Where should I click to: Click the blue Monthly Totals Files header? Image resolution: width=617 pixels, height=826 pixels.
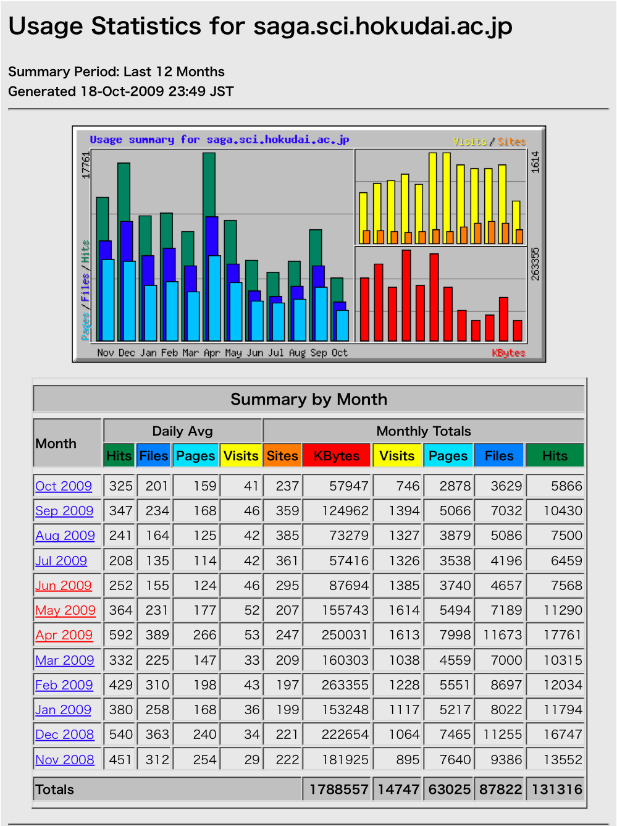pyautogui.click(x=499, y=455)
